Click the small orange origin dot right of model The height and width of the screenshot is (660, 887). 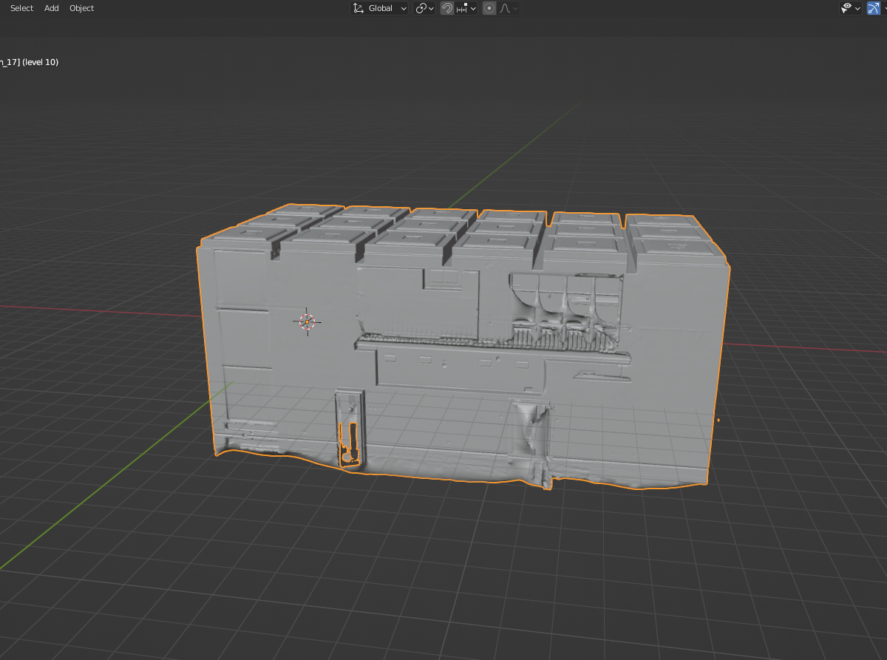coord(718,421)
